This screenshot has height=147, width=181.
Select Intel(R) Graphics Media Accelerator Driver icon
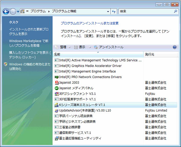[57, 66]
